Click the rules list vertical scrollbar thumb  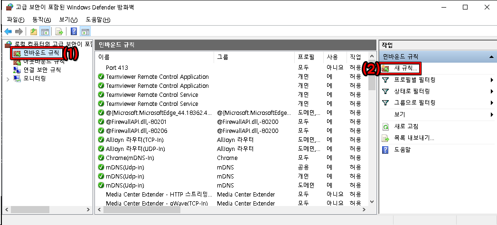tap(372, 75)
